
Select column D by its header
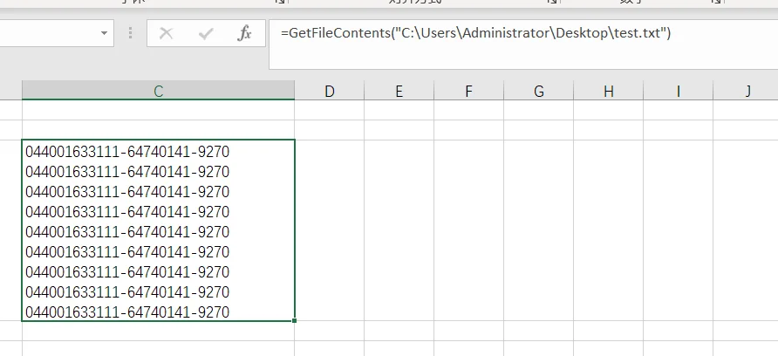(x=330, y=91)
